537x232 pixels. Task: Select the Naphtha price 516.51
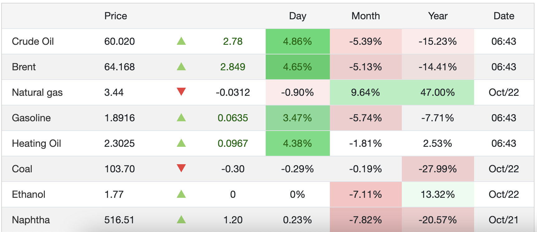(119, 220)
